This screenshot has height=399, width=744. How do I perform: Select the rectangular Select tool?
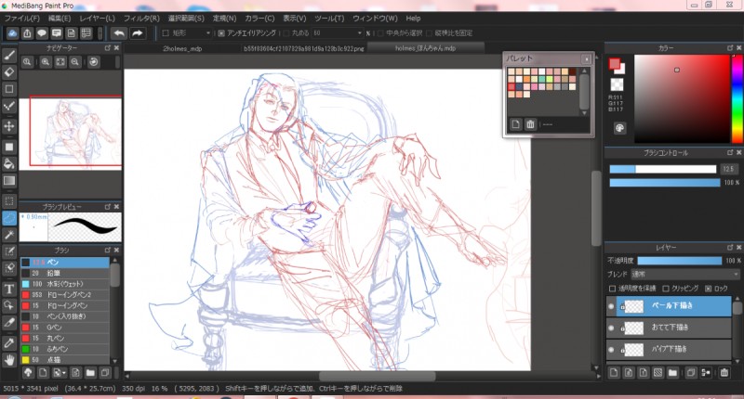tap(9, 201)
